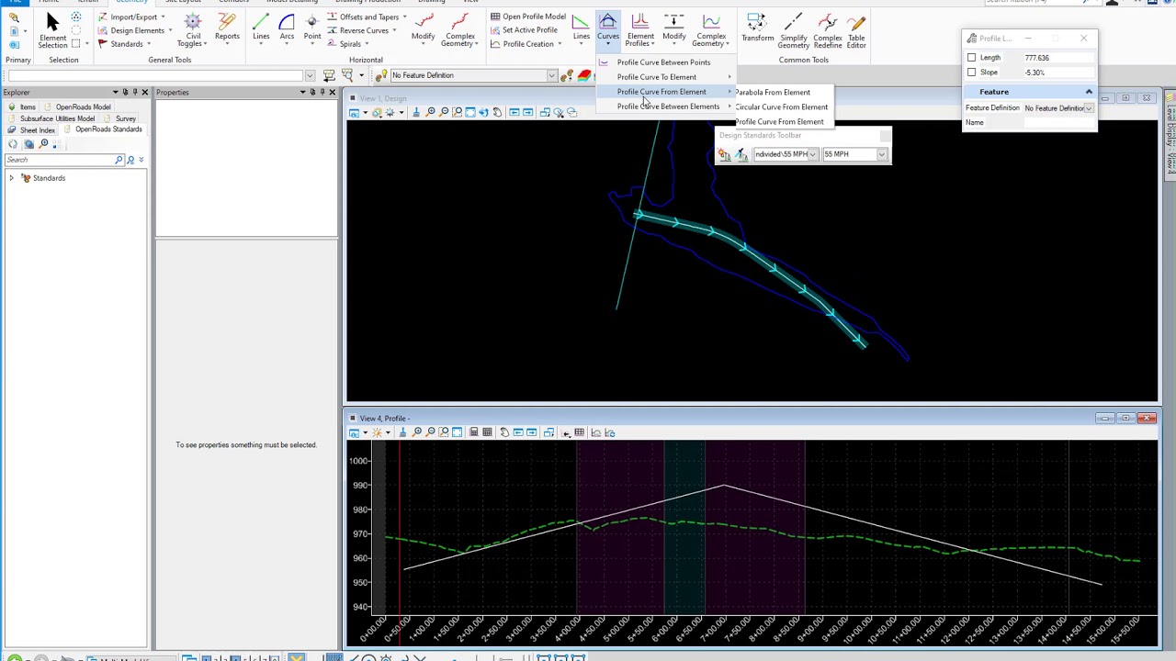Open the 55 MPH design speed dropdown
The image size is (1176, 661).
[881, 154]
